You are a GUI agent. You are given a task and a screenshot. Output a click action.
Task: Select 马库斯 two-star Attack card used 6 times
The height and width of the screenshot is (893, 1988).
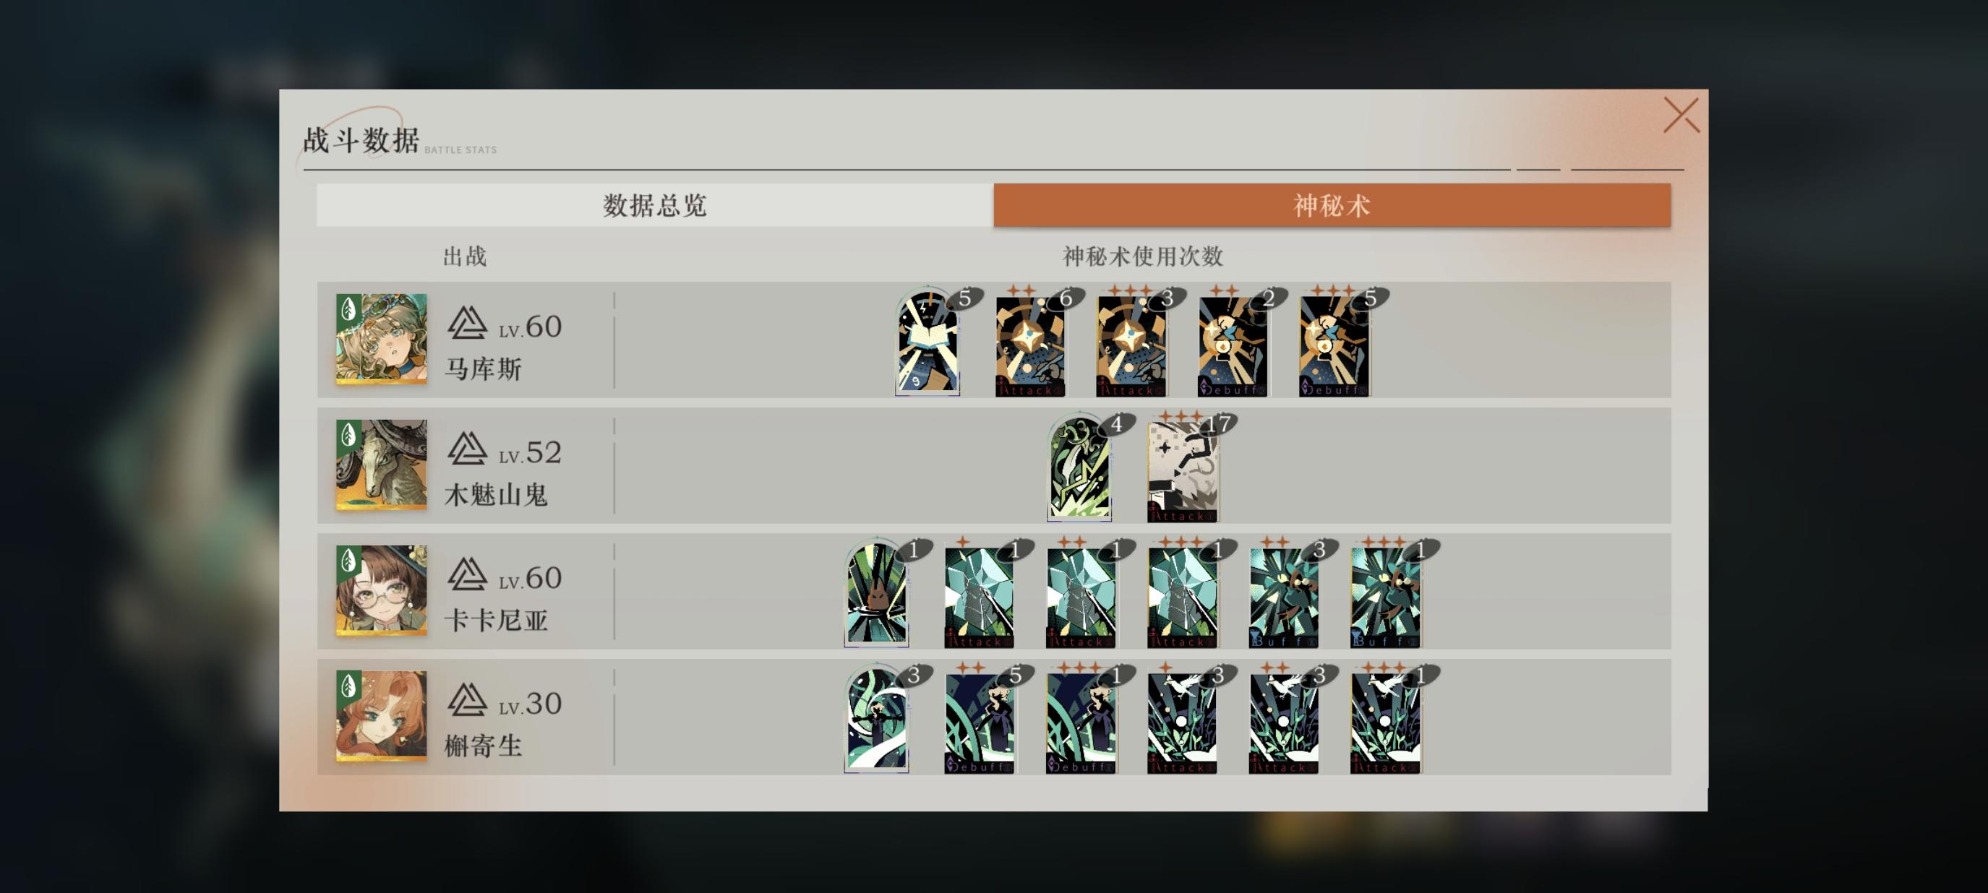click(1029, 342)
